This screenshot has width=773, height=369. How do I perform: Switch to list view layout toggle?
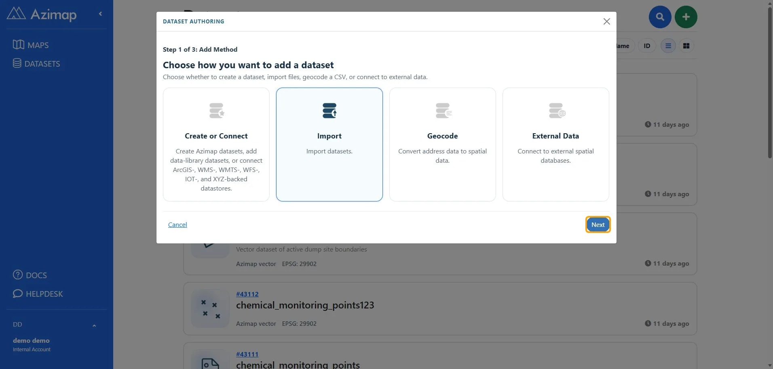point(668,46)
